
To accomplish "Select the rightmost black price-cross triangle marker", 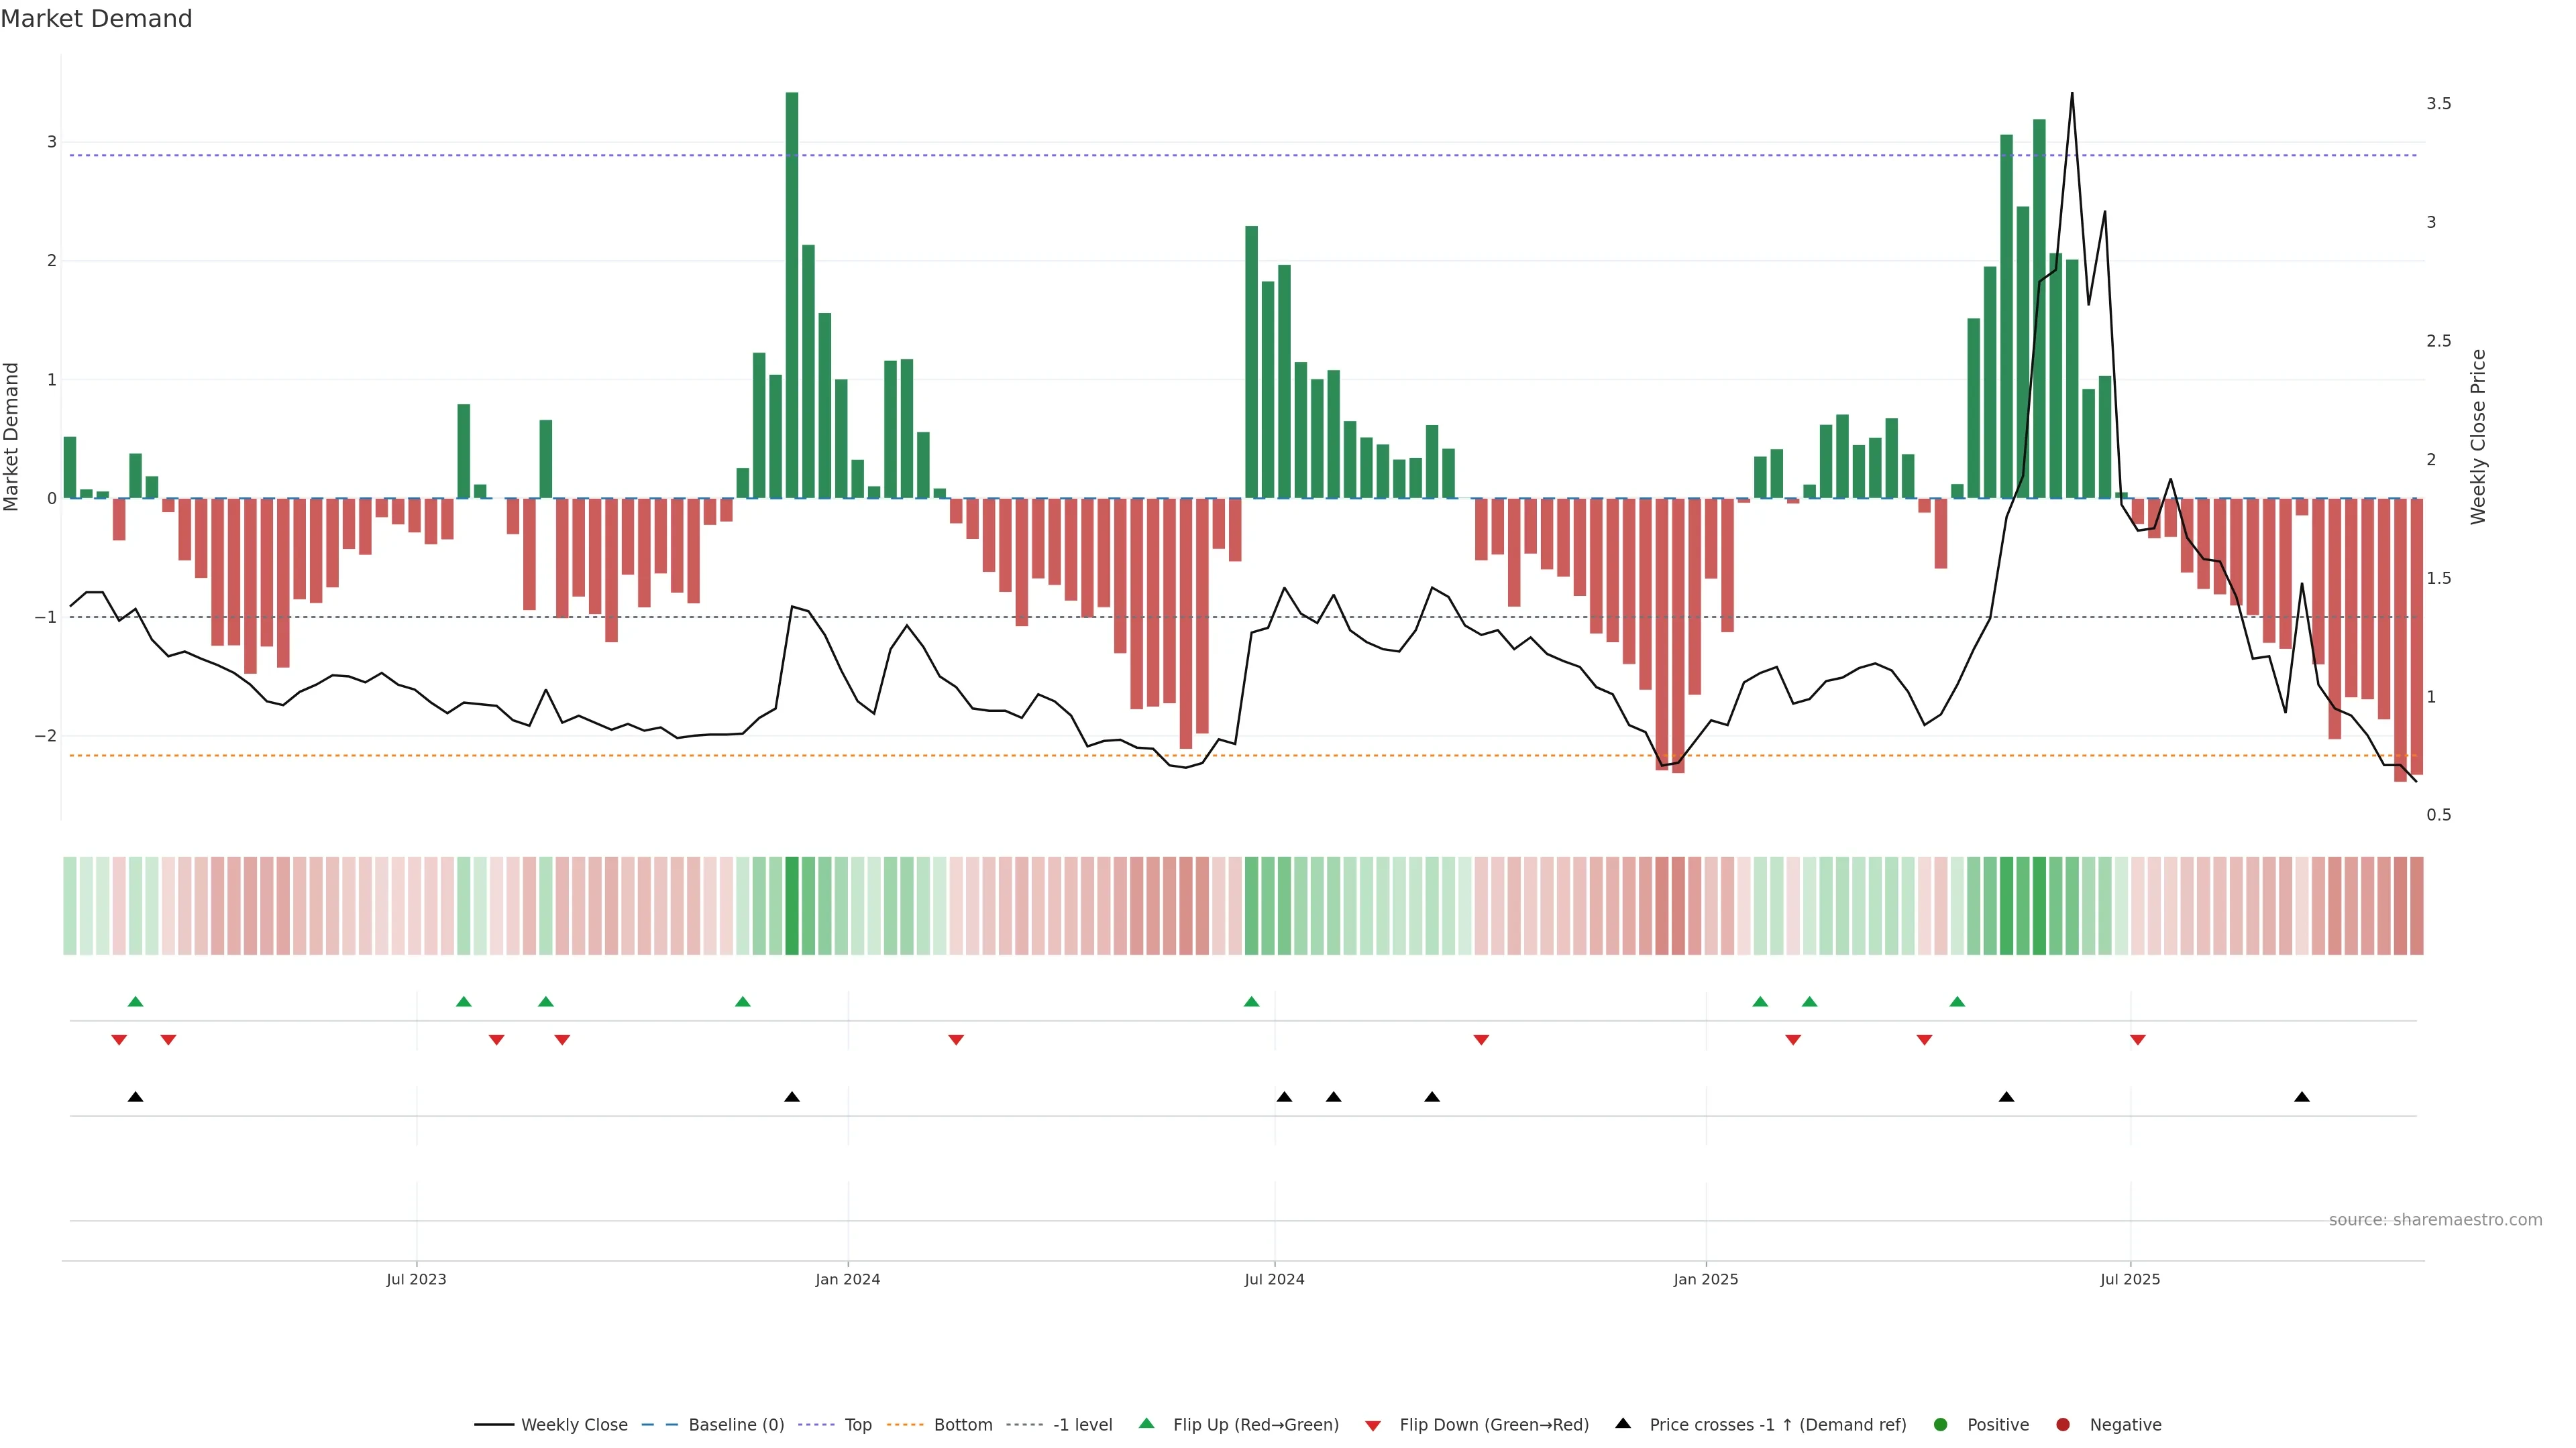I will click(2302, 1097).
